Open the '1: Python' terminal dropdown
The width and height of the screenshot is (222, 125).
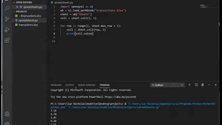point(167,85)
